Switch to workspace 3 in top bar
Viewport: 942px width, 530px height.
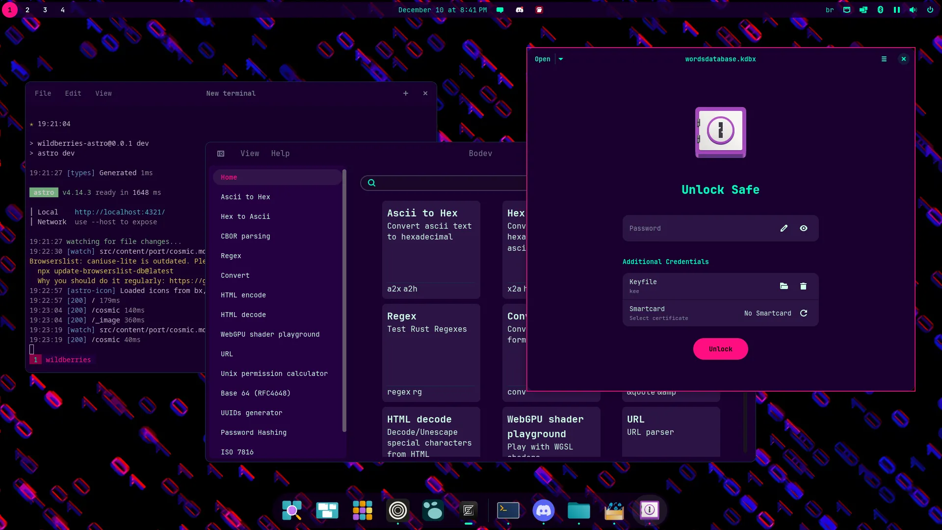click(45, 10)
